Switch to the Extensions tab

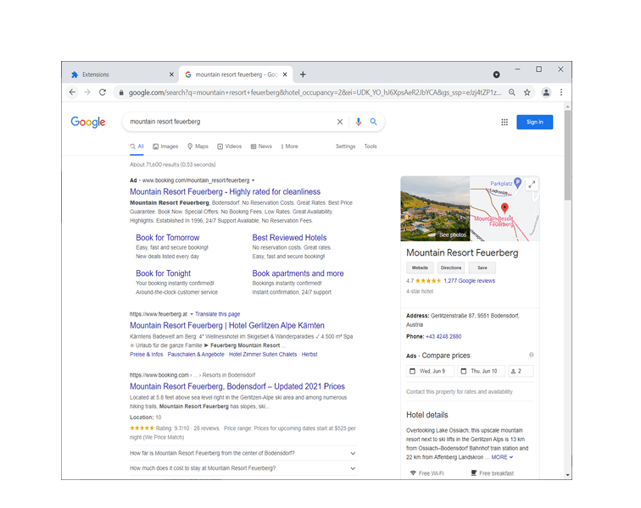(x=120, y=75)
